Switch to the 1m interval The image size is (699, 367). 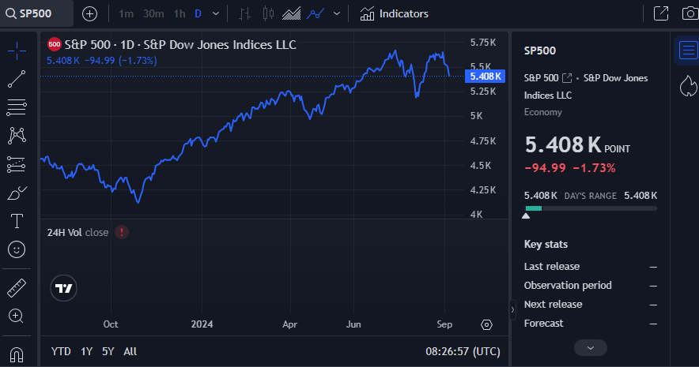[127, 13]
